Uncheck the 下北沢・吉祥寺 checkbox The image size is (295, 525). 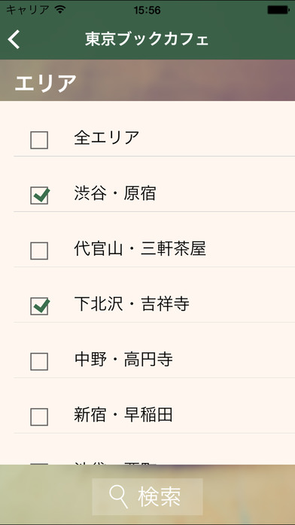[x=39, y=306]
